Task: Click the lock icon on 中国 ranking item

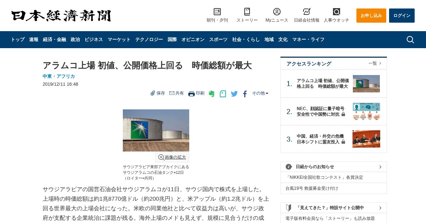Action: (x=343, y=142)
